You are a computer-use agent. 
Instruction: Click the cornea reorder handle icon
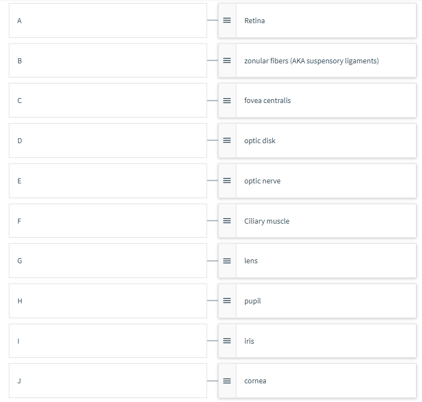(x=227, y=381)
